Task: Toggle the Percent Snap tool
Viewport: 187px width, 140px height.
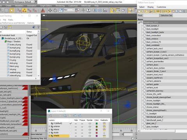Action: pos(29,10)
